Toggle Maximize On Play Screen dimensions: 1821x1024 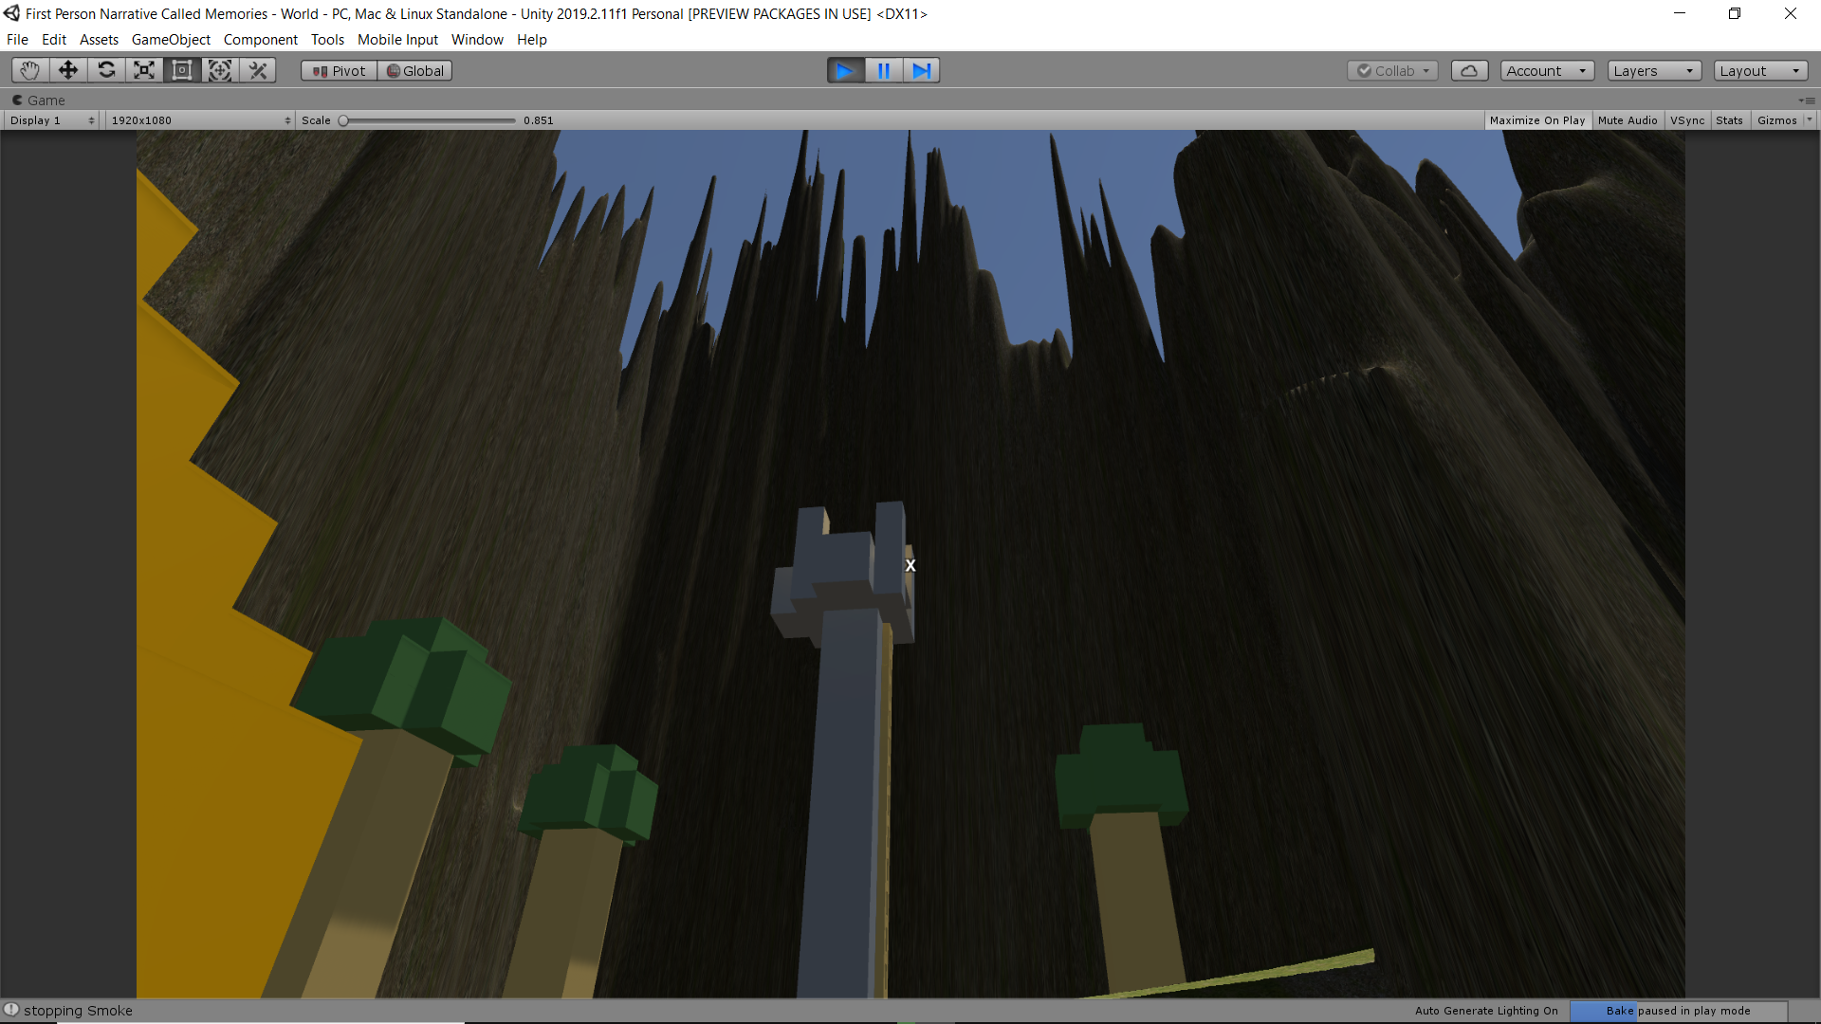1537,120
